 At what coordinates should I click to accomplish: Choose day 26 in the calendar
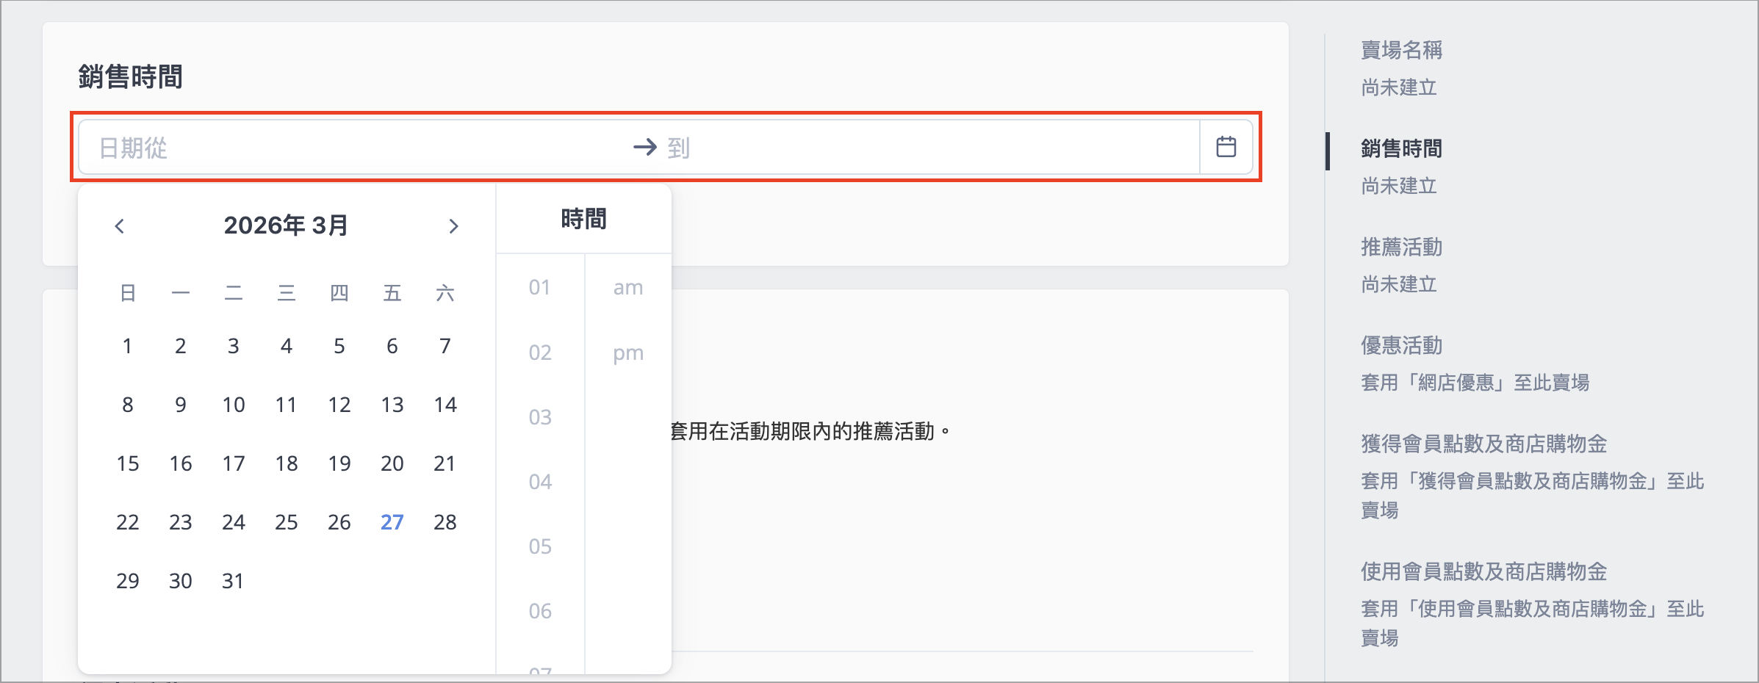339,522
